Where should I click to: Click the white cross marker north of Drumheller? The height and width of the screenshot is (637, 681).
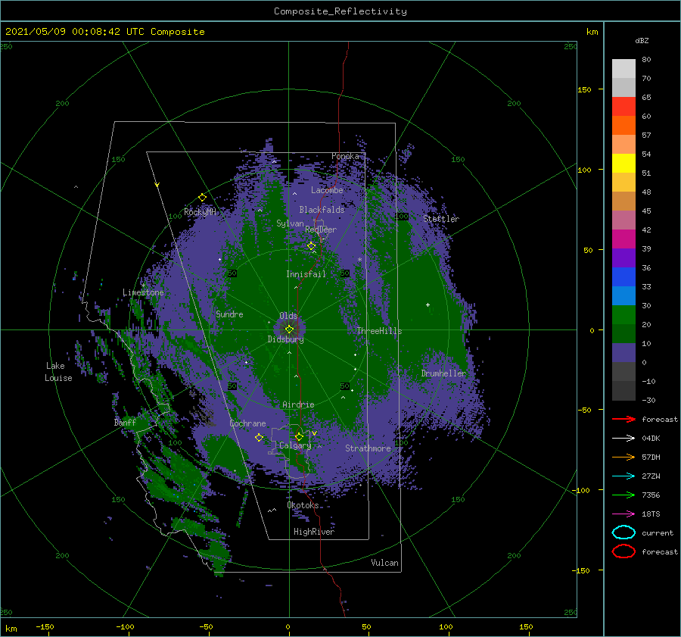tap(428, 304)
